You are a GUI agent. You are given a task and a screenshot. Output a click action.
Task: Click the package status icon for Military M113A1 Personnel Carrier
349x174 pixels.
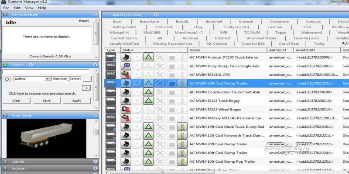click(126, 118)
